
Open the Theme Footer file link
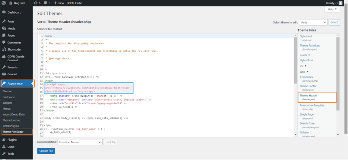tap(308, 86)
